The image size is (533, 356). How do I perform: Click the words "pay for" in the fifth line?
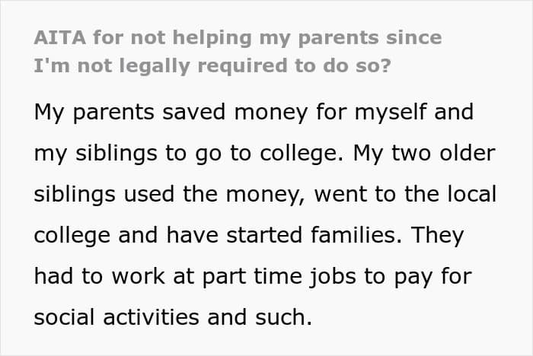(x=433, y=277)
